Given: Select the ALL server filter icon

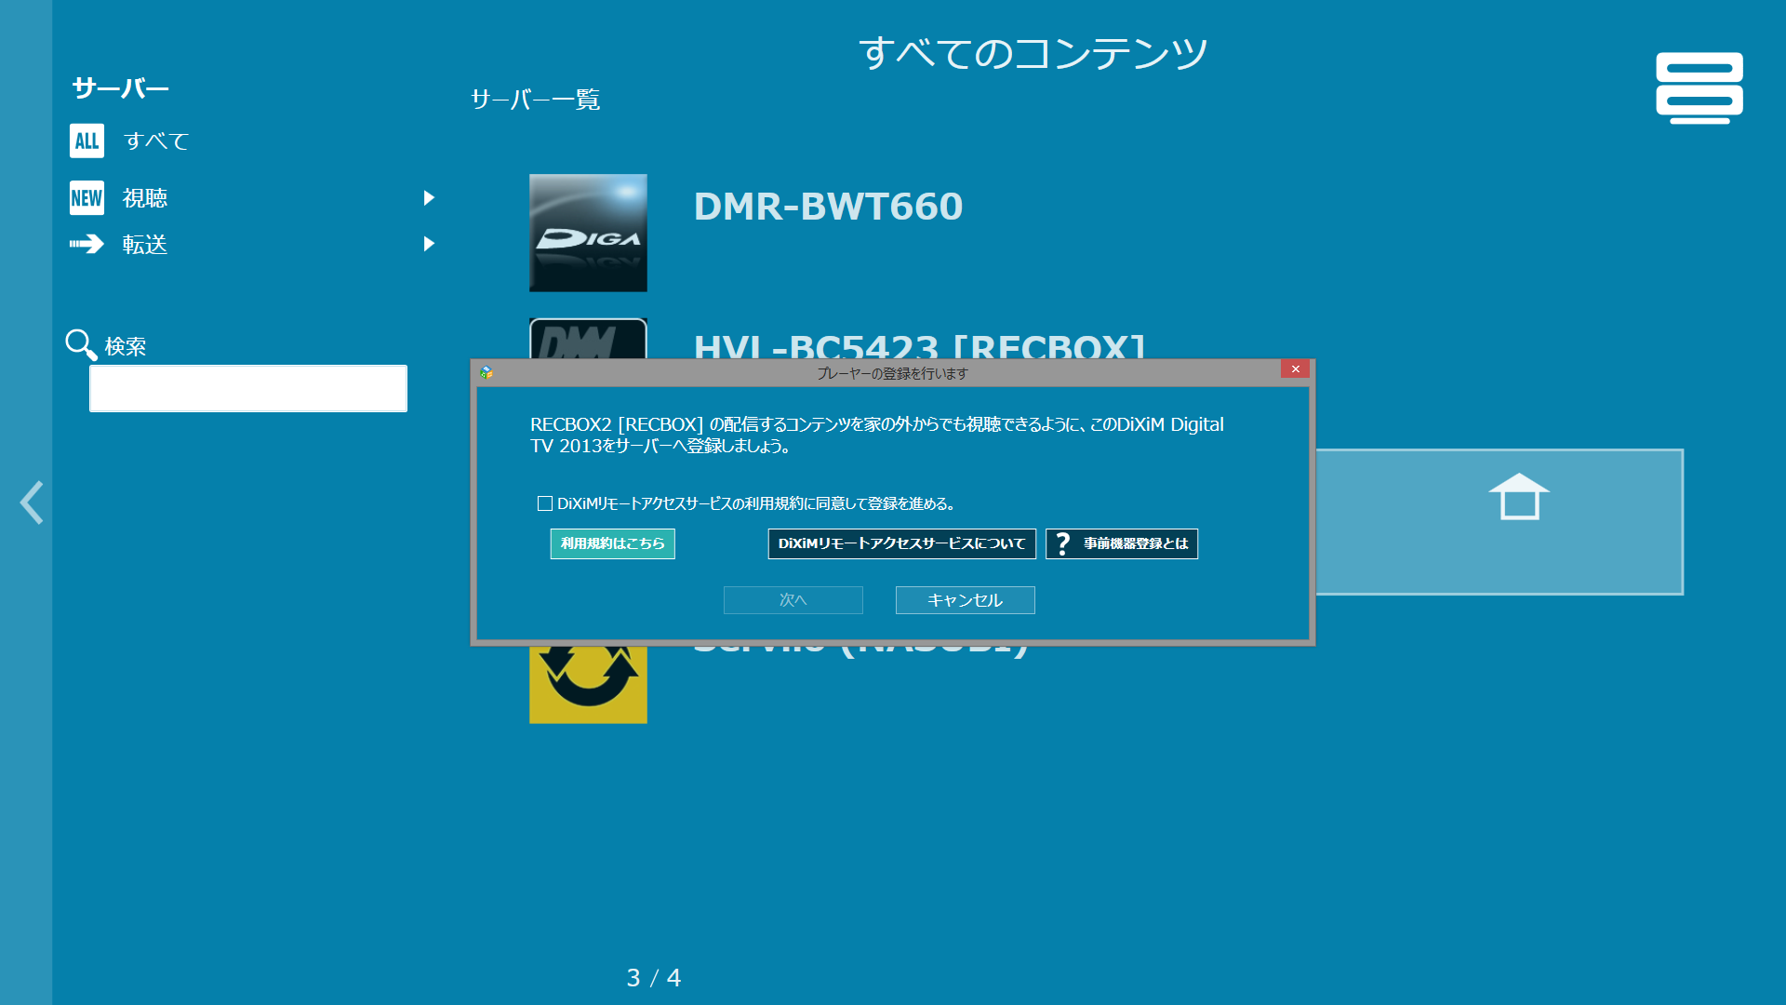Looking at the screenshot, I should pyautogui.click(x=86, y=141).
